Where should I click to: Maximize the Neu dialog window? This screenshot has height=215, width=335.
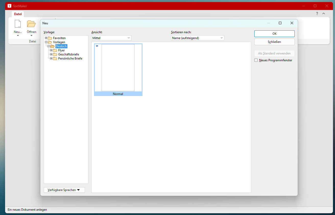pyautogui.click(x=280, y=23)
